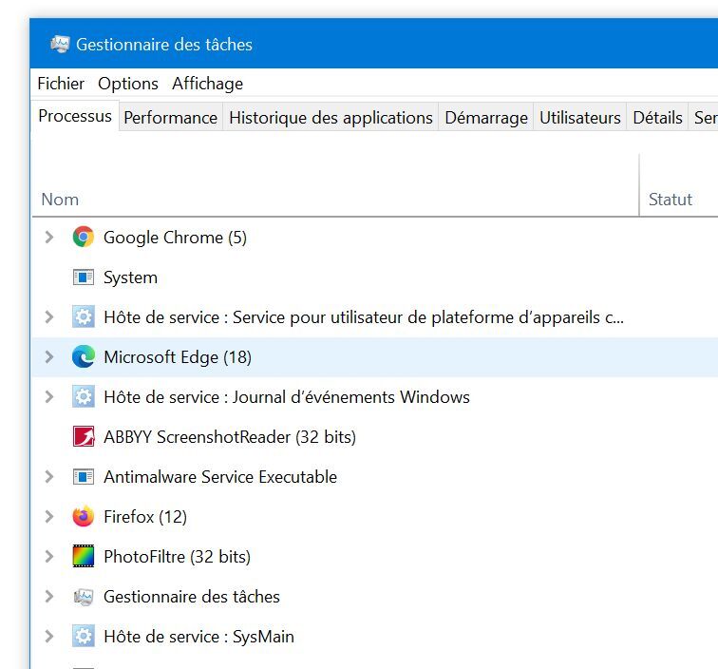Click the Google Chrome process icon
Screen dimensions: 718x669
point(84,238)
